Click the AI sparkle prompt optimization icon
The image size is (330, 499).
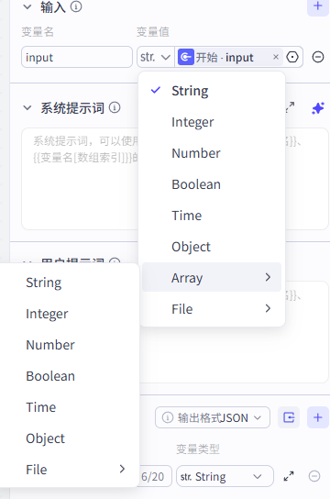point(318,108)
